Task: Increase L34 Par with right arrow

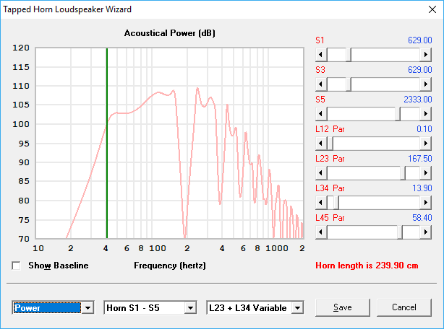Action: tap(426, 203)
